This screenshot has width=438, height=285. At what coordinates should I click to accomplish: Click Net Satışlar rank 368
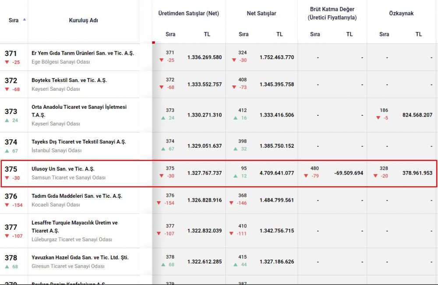pyautogui.click(x=243, y=195)
